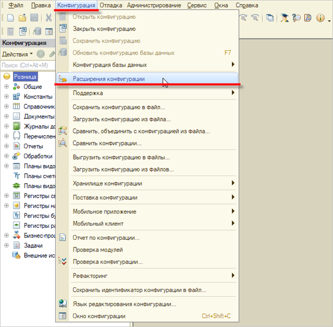Click the Задачи tree node icon
The height and width of the screenshot is (327, 333).
[17, 245]
